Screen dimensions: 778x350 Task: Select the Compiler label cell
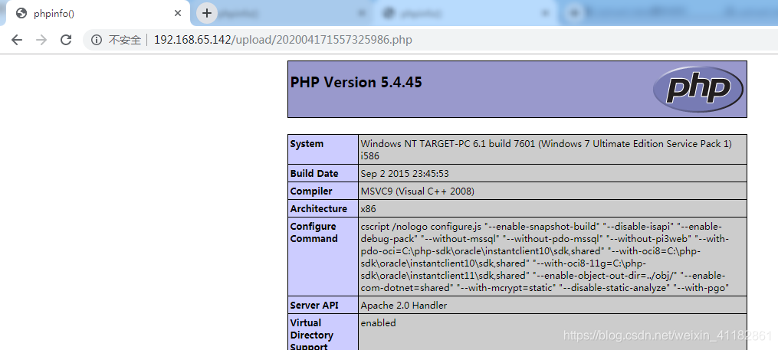[x=323, y=191]
